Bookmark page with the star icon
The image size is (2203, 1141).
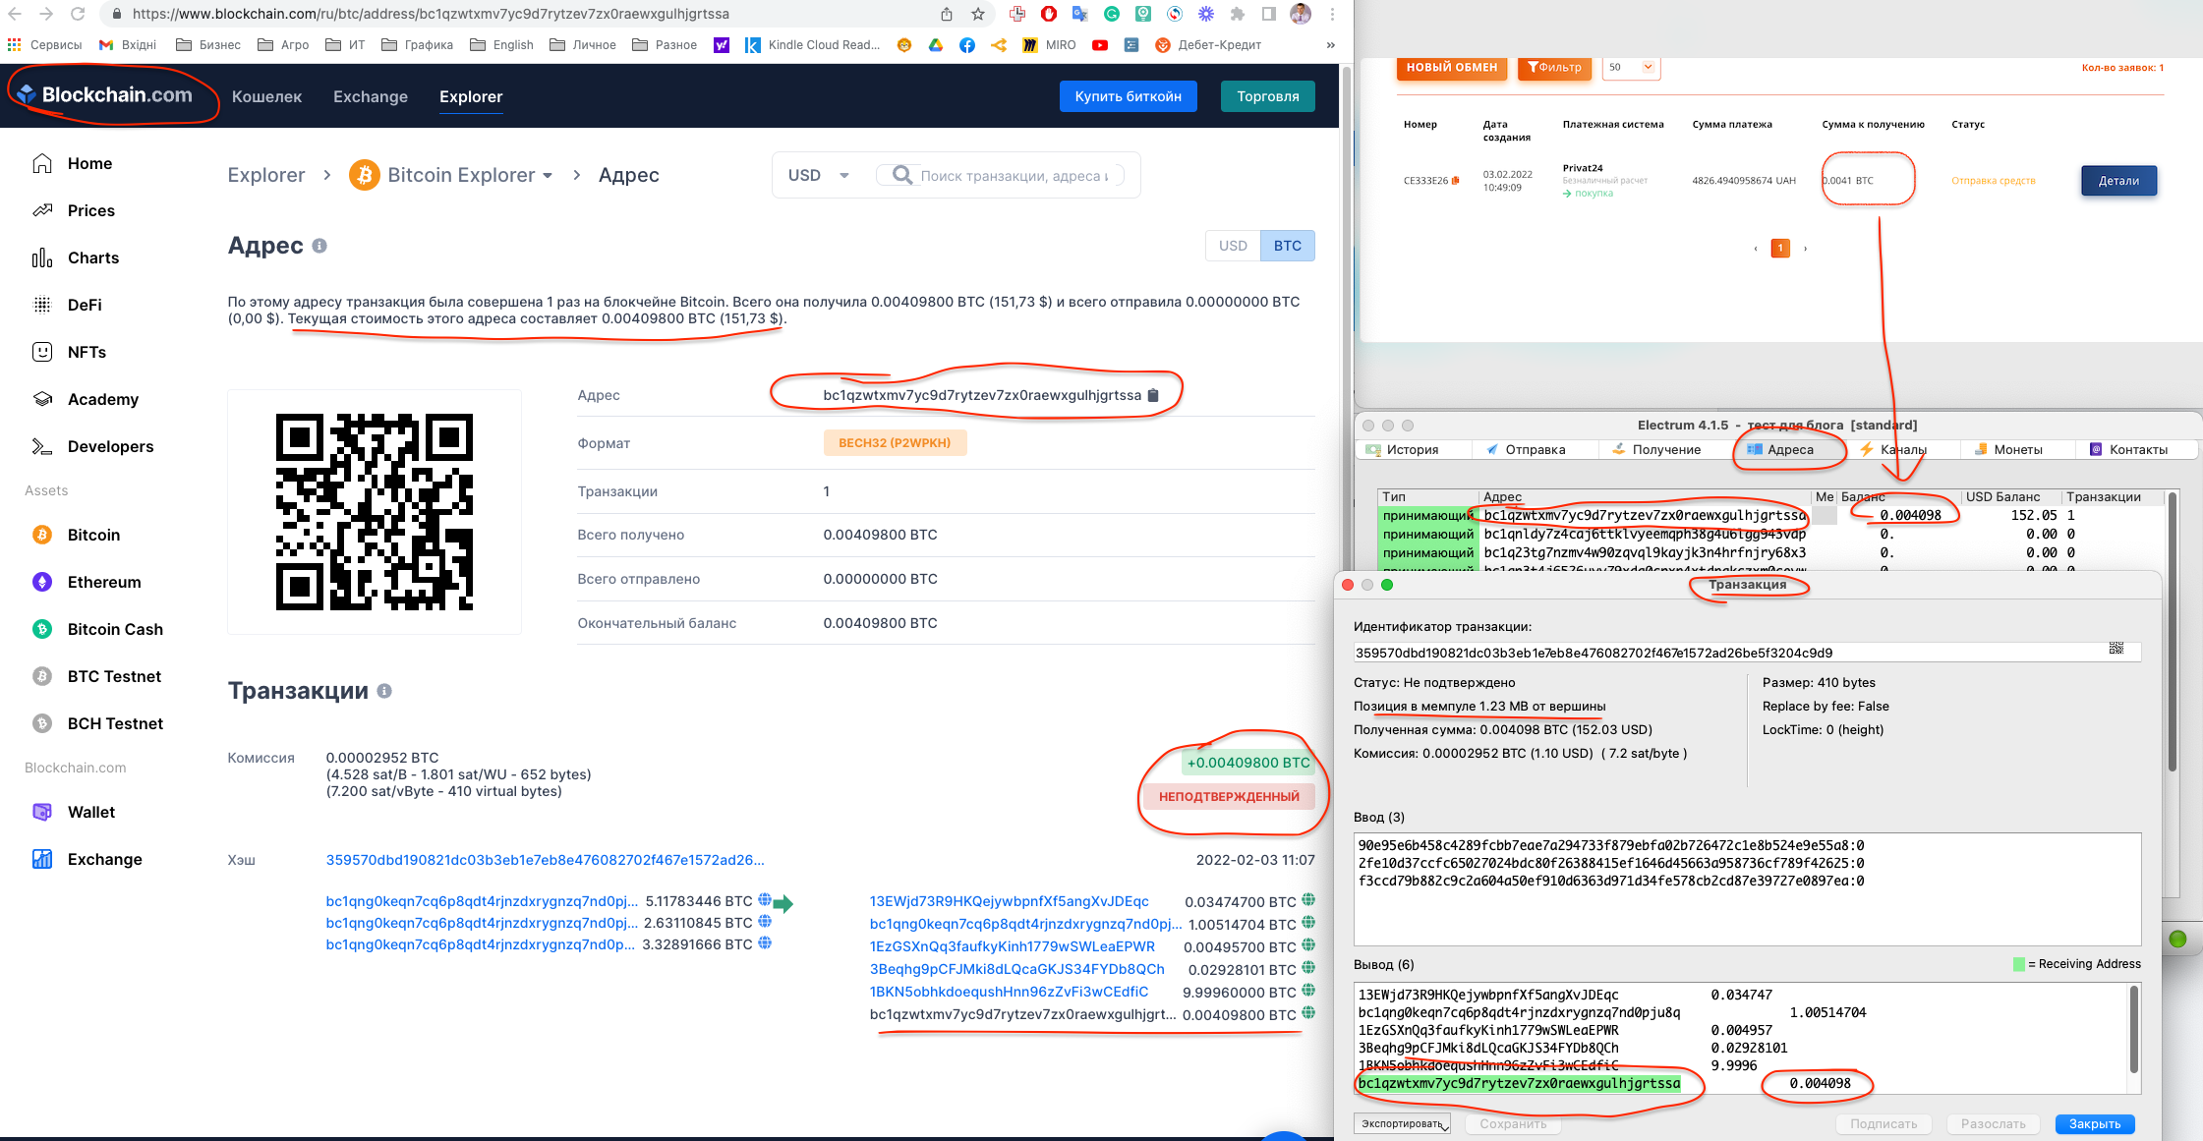click(978, 14)
